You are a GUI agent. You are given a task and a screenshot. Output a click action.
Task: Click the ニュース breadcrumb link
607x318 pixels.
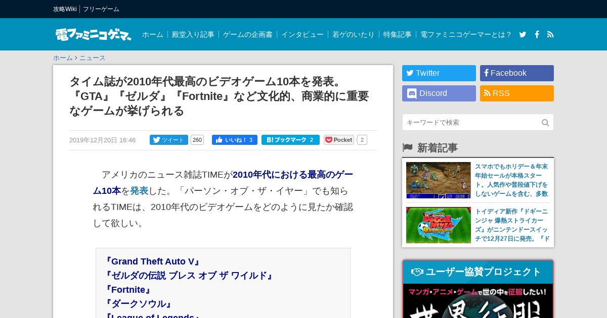93,58
